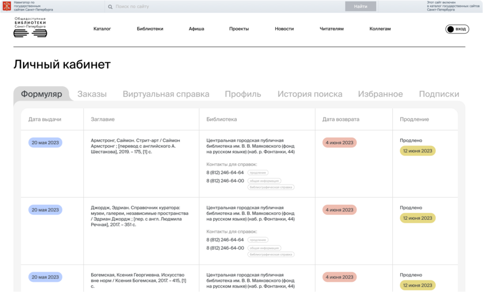Open the Библиотеки menu
Image resolution: width=483 pixels, height=292 pixels.
click(150, 29)
